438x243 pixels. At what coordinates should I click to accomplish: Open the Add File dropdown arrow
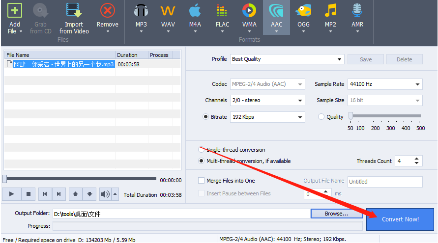click(x=21, y=31)
